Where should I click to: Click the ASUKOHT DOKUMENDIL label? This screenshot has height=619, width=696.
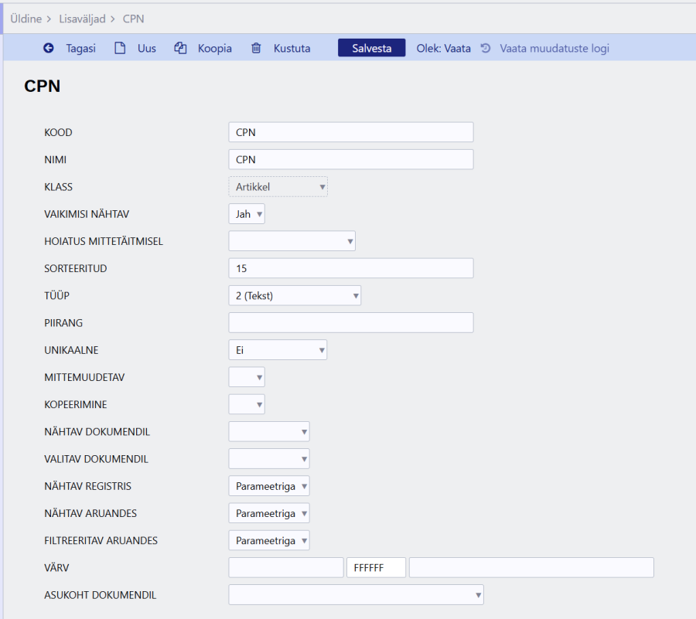pos(100,594)
